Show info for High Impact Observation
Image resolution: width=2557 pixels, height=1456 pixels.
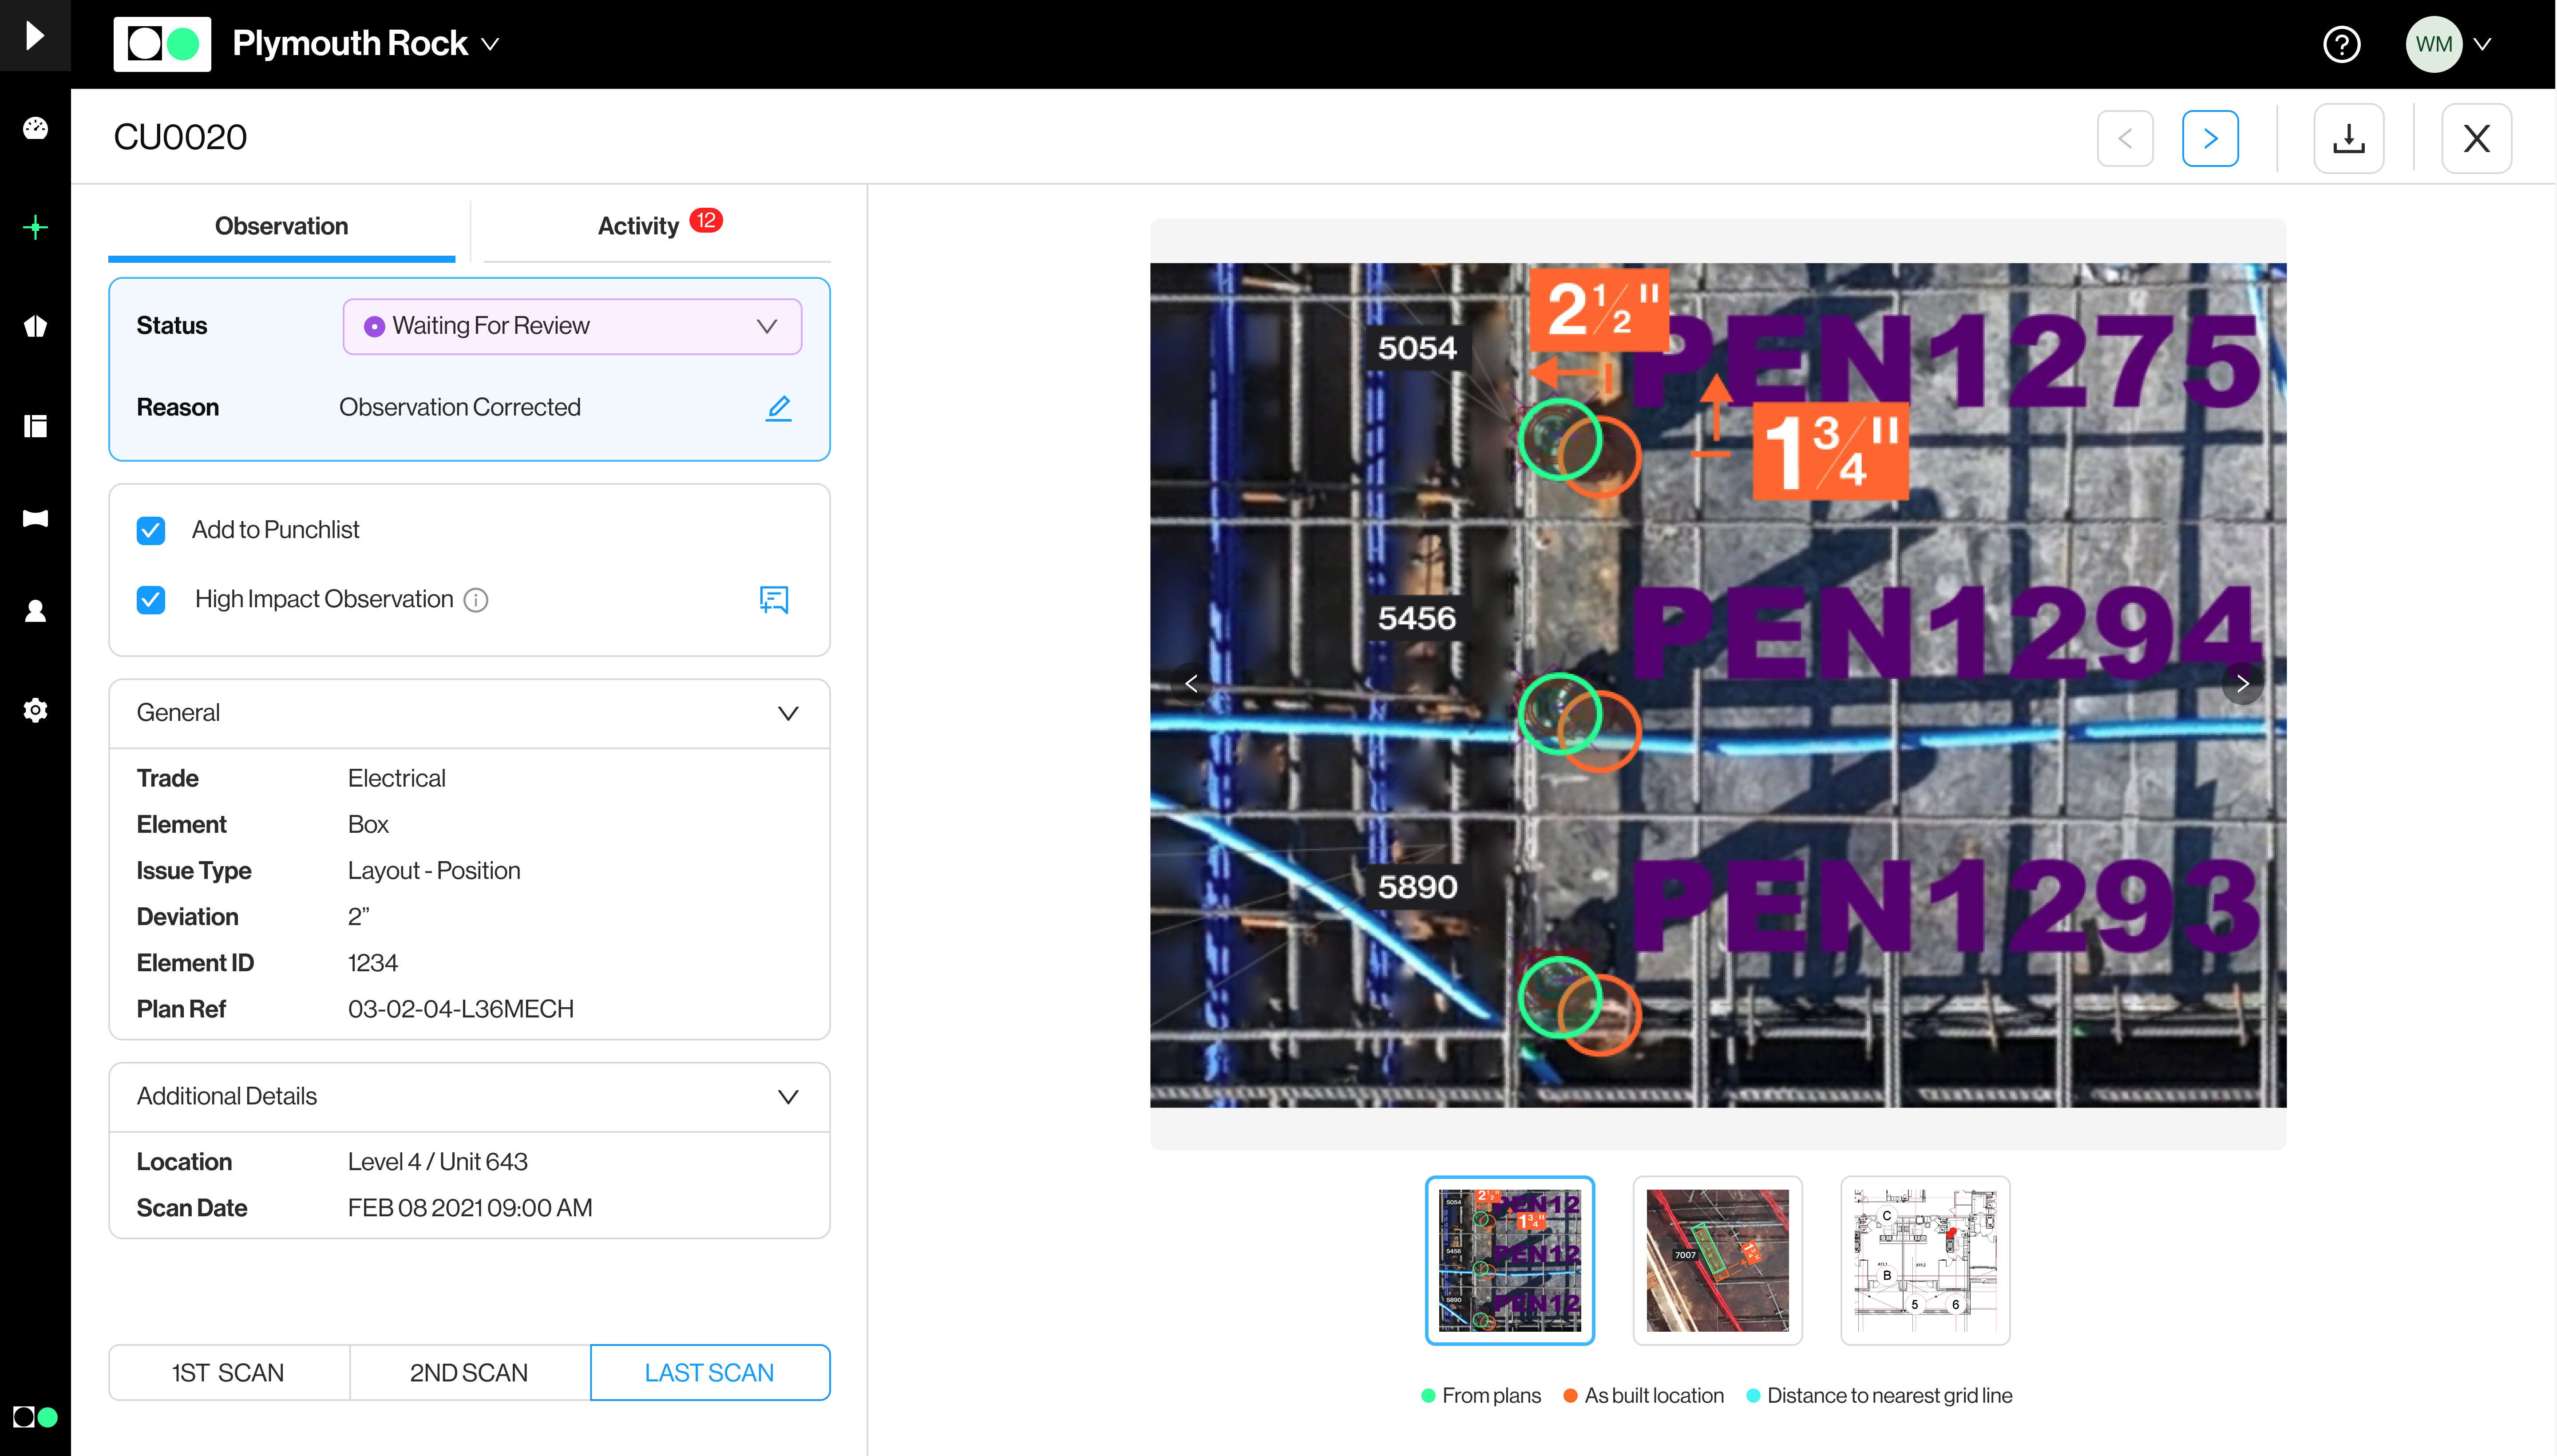point(476,600)
